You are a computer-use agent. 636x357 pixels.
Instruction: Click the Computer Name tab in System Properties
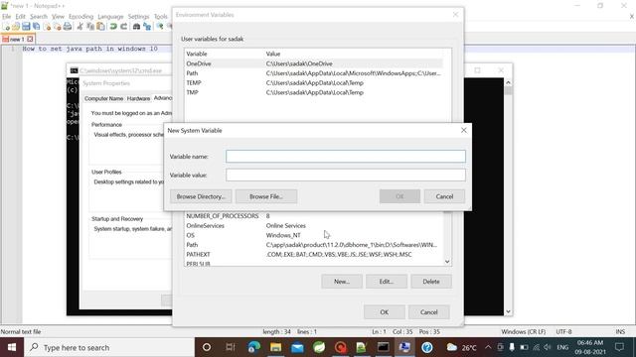(103, 98)
